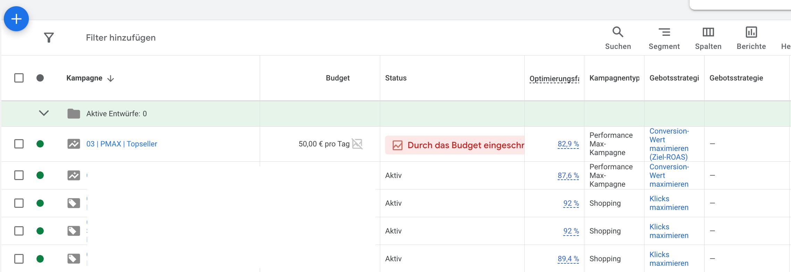Click the Filter hinzufügen field
The width and height of the screenshot is (791, 272).
[x=121, y=37]
